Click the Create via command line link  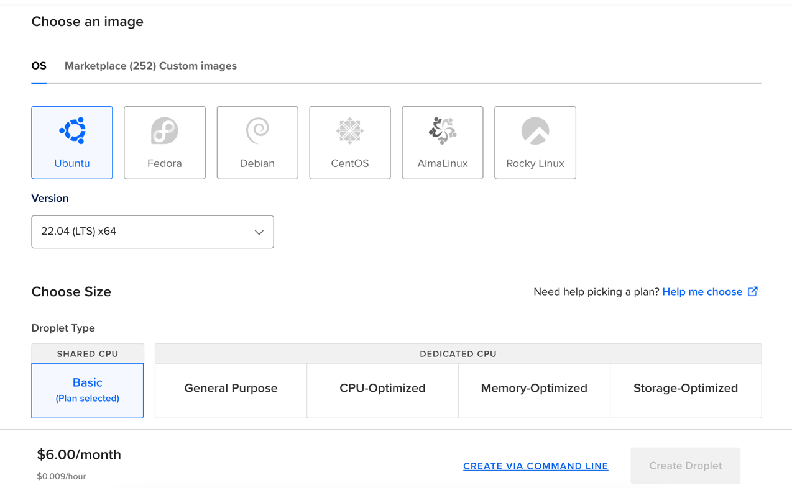point(536,466)
